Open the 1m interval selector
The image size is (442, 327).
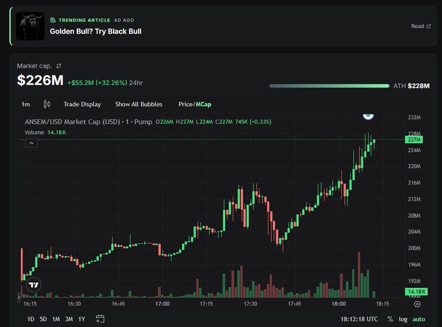tap(25, 104)
